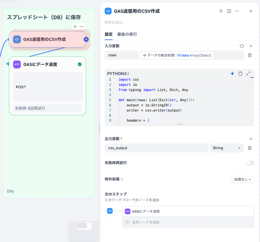This screenshot has width=260, height=242.
Task: Select the 設定 tab
Action: (108, 34)
